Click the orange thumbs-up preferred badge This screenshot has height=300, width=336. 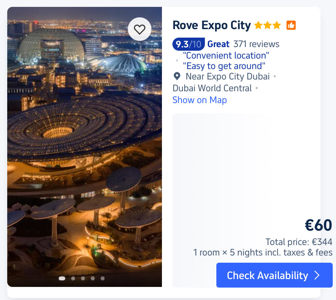point(291,25)
